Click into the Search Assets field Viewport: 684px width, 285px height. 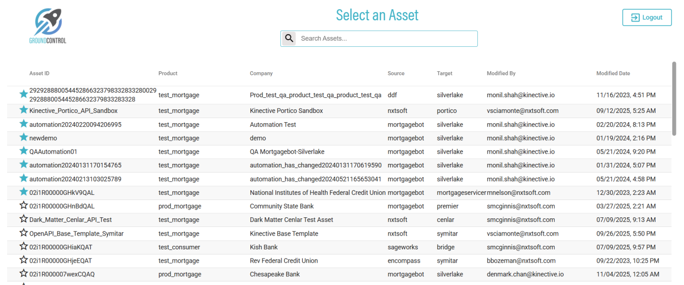(387, 38)
